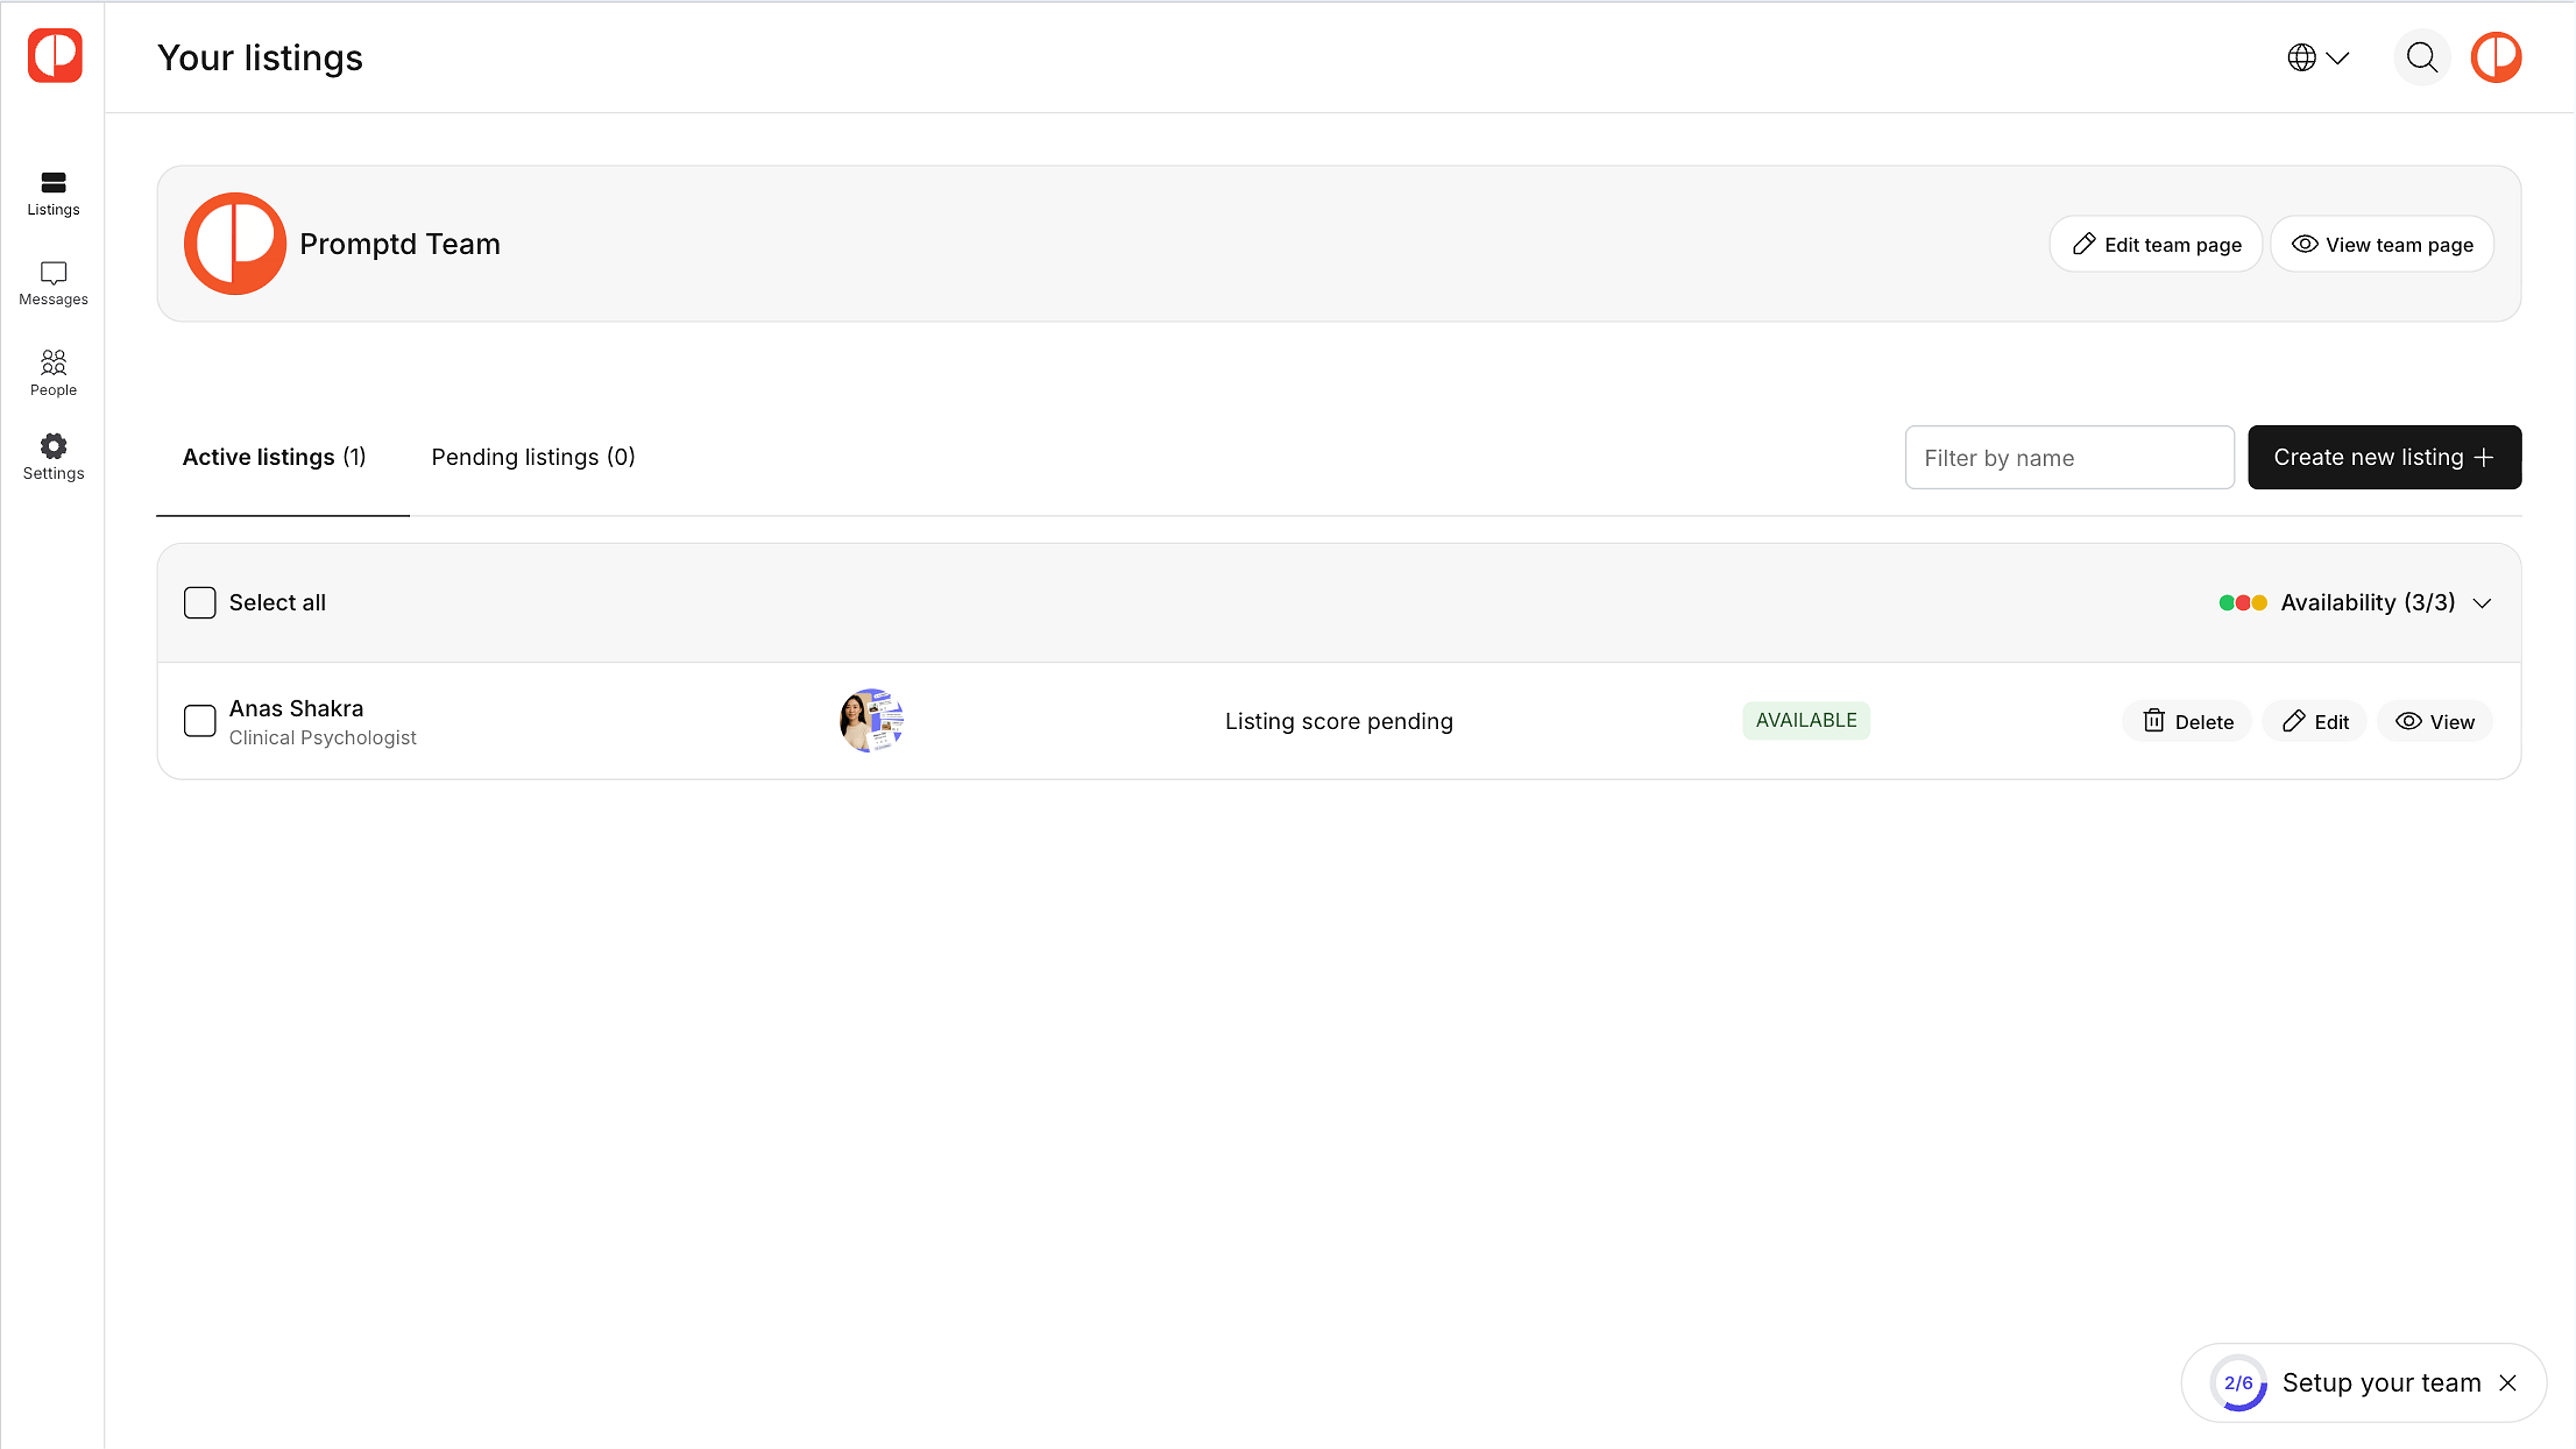The image size is (2576, 1449).
Task: Check the Anas Shakra listing checkbox
Action: (200, 720)
